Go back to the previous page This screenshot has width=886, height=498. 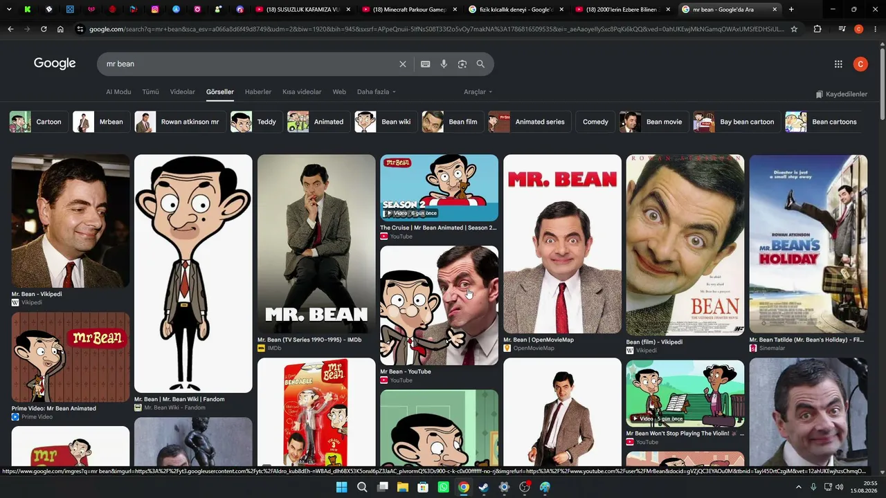coord(10,29)
